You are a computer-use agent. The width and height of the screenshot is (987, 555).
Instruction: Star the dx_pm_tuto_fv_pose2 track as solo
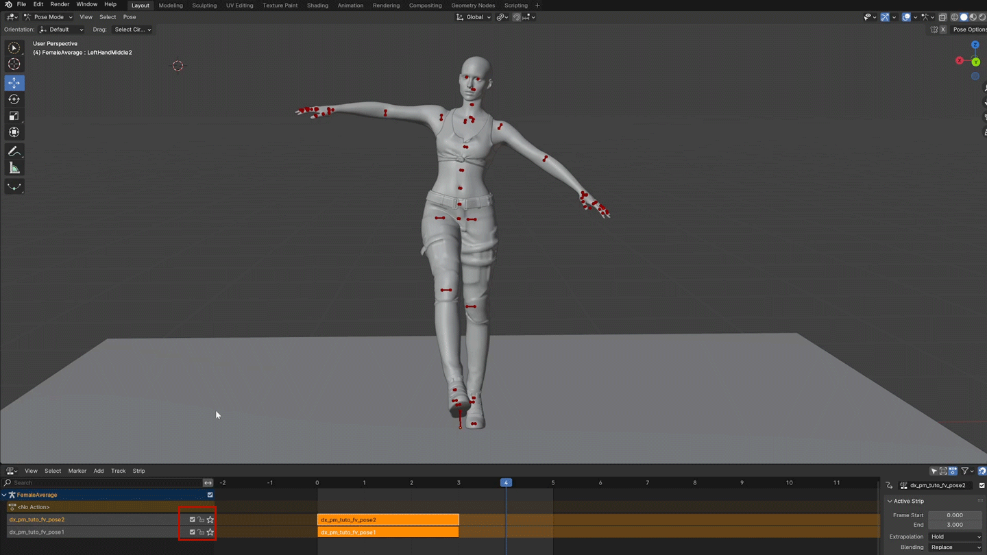(x=210, y=520)
